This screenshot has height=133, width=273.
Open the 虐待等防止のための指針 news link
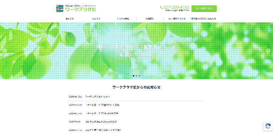click(x=101, y=122)
